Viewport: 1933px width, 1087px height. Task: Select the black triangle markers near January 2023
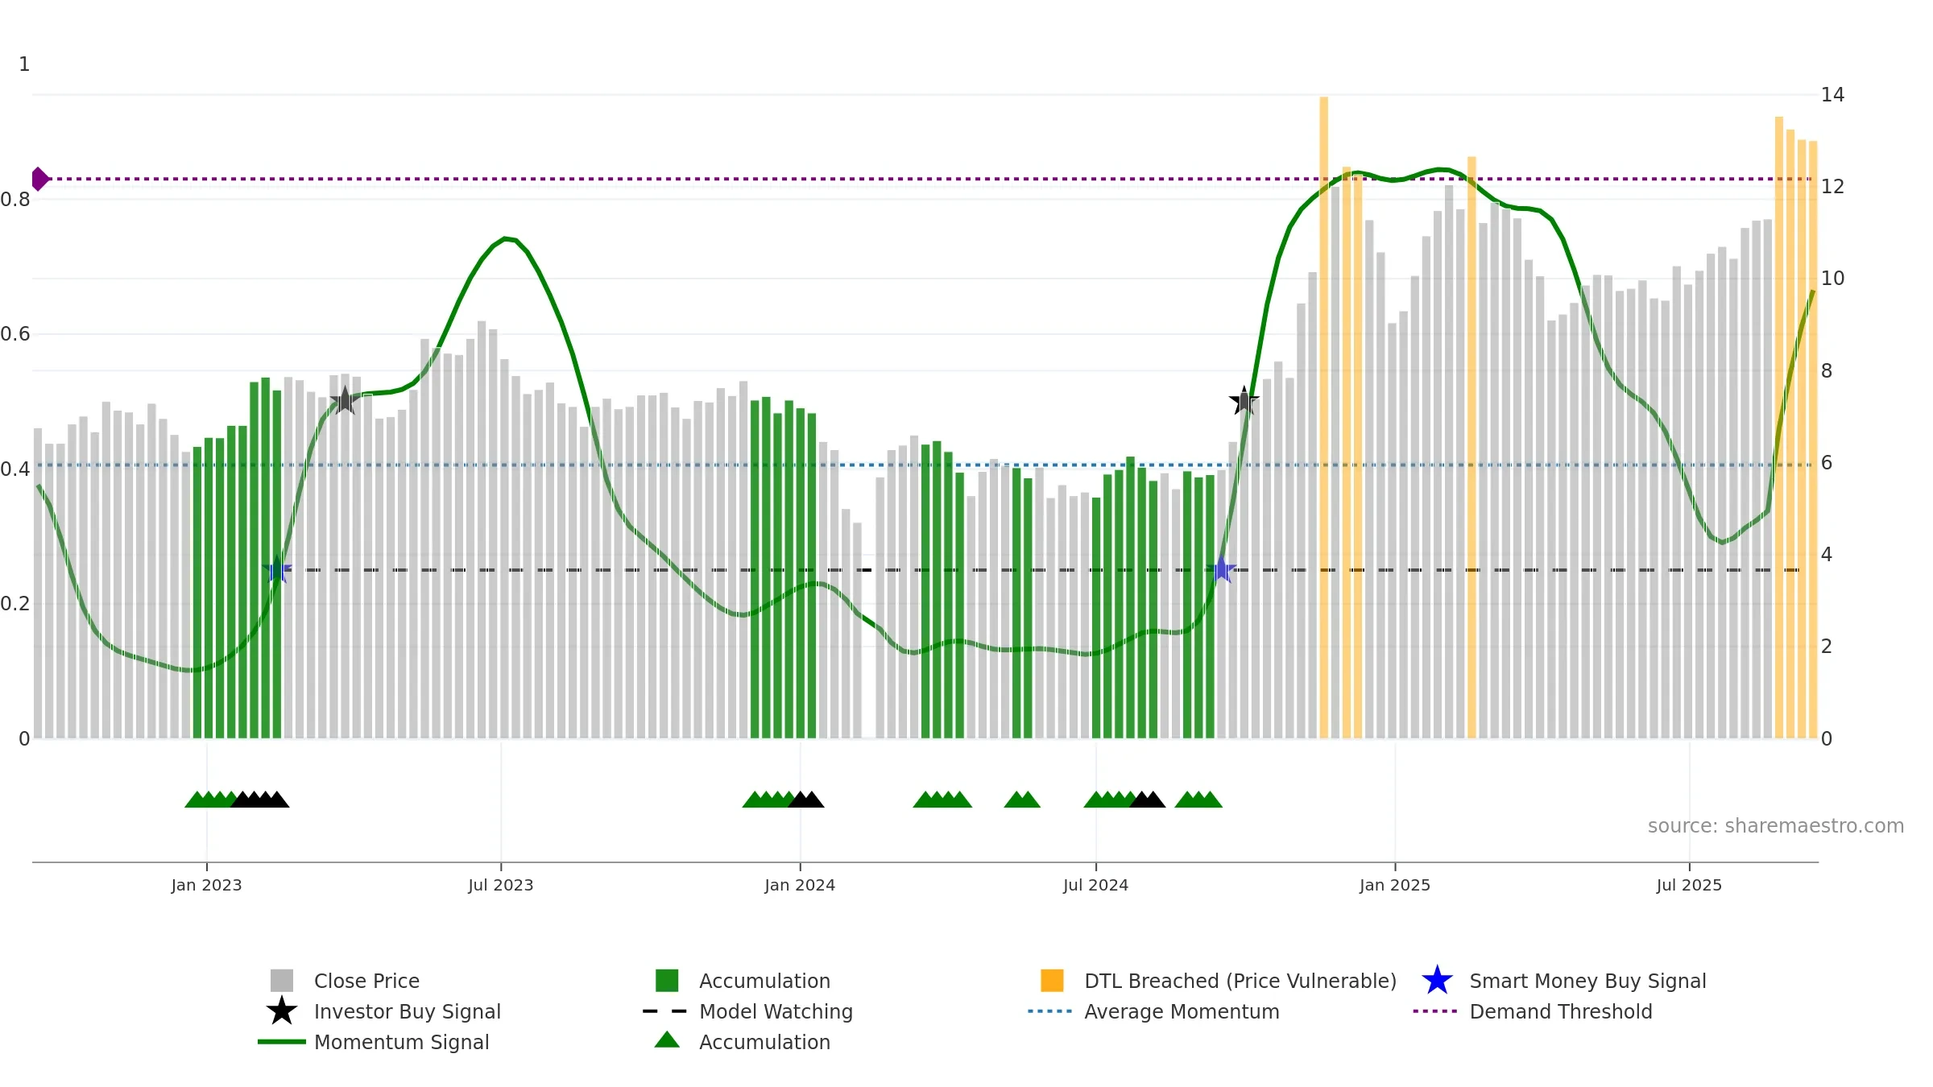[x=260, y=800]
